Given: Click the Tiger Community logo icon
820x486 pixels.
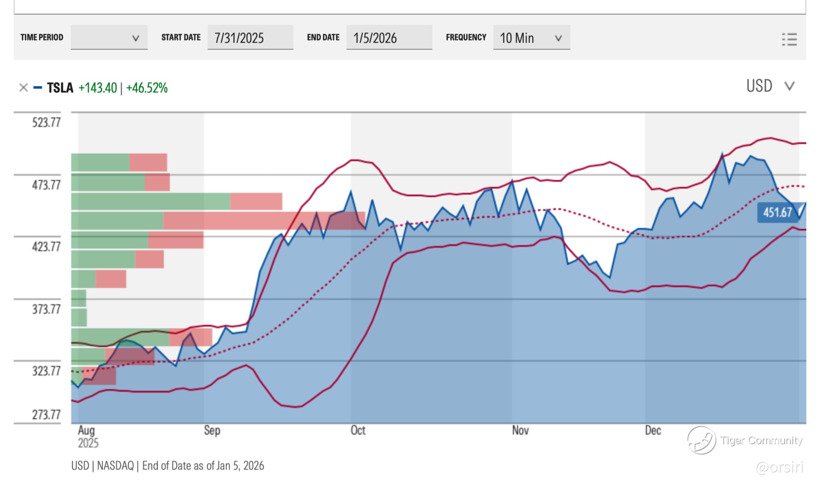Looking at the screenshot, I should coord(701,440).
